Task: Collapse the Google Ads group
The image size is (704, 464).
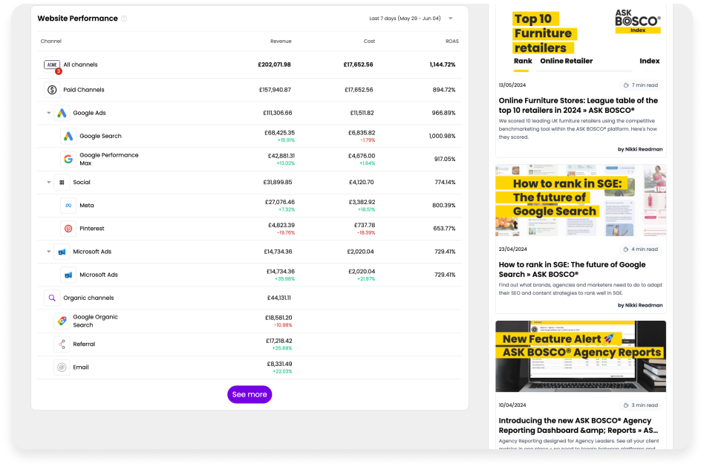Action: click(48, 113)
